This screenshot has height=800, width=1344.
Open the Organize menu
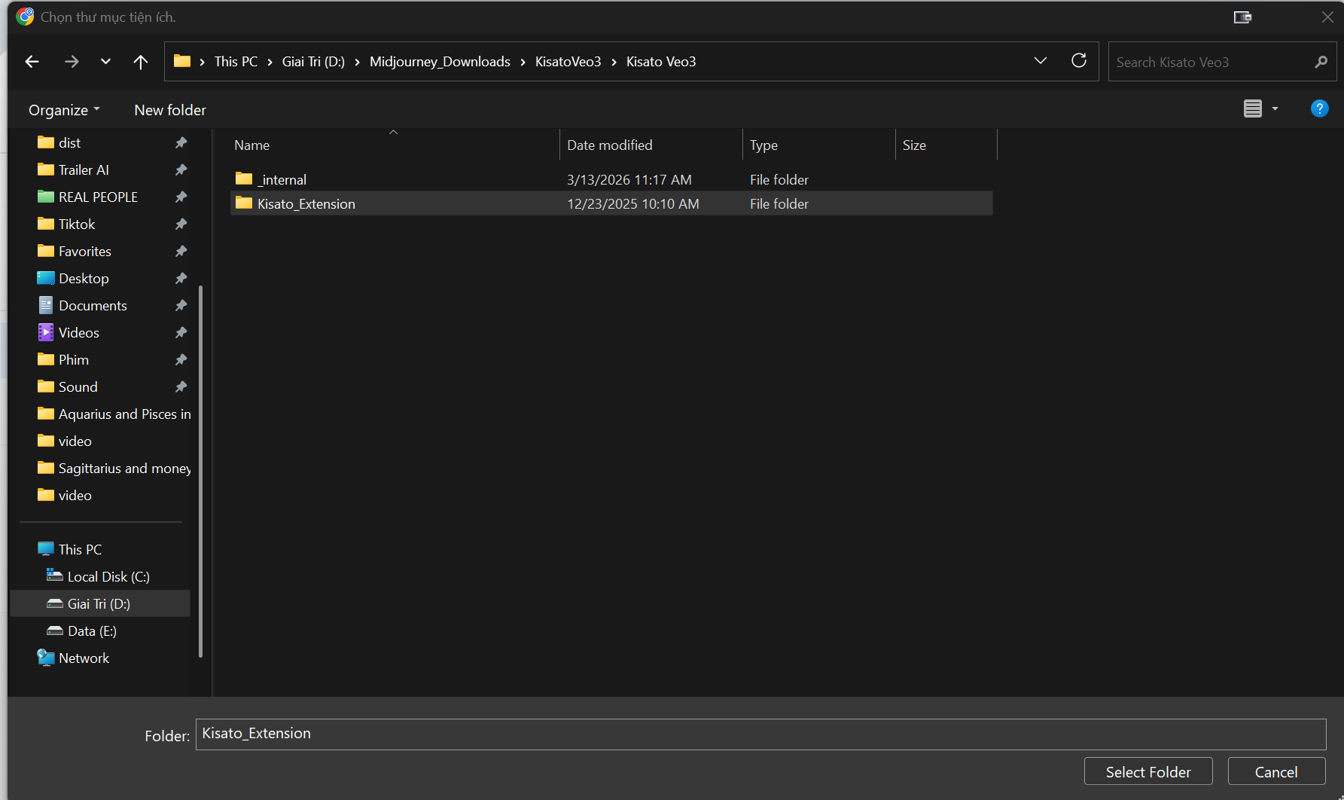pos(64,110)
